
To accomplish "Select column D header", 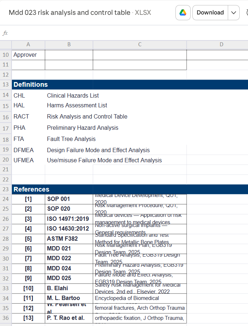I will point(217,44).
